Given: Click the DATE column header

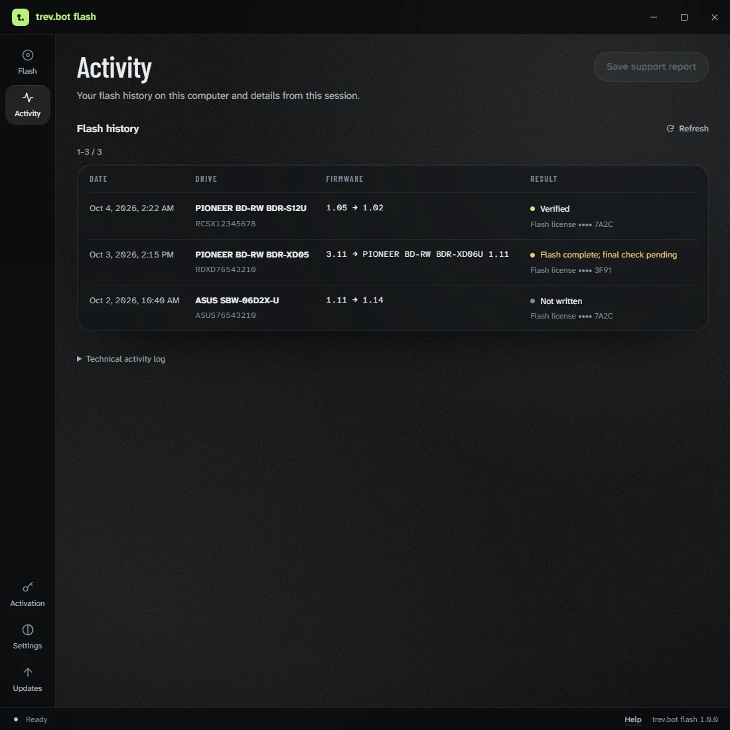Looking at the screenshot, I should [98, 179].
